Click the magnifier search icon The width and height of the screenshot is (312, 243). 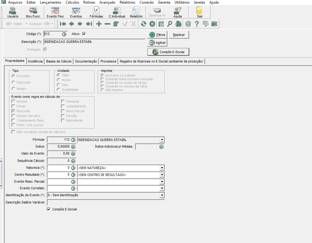(x=170, y=24)
